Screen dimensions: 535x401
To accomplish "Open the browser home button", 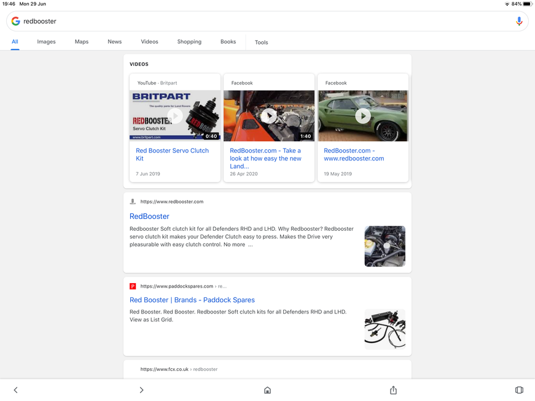I will pos(268,390).
